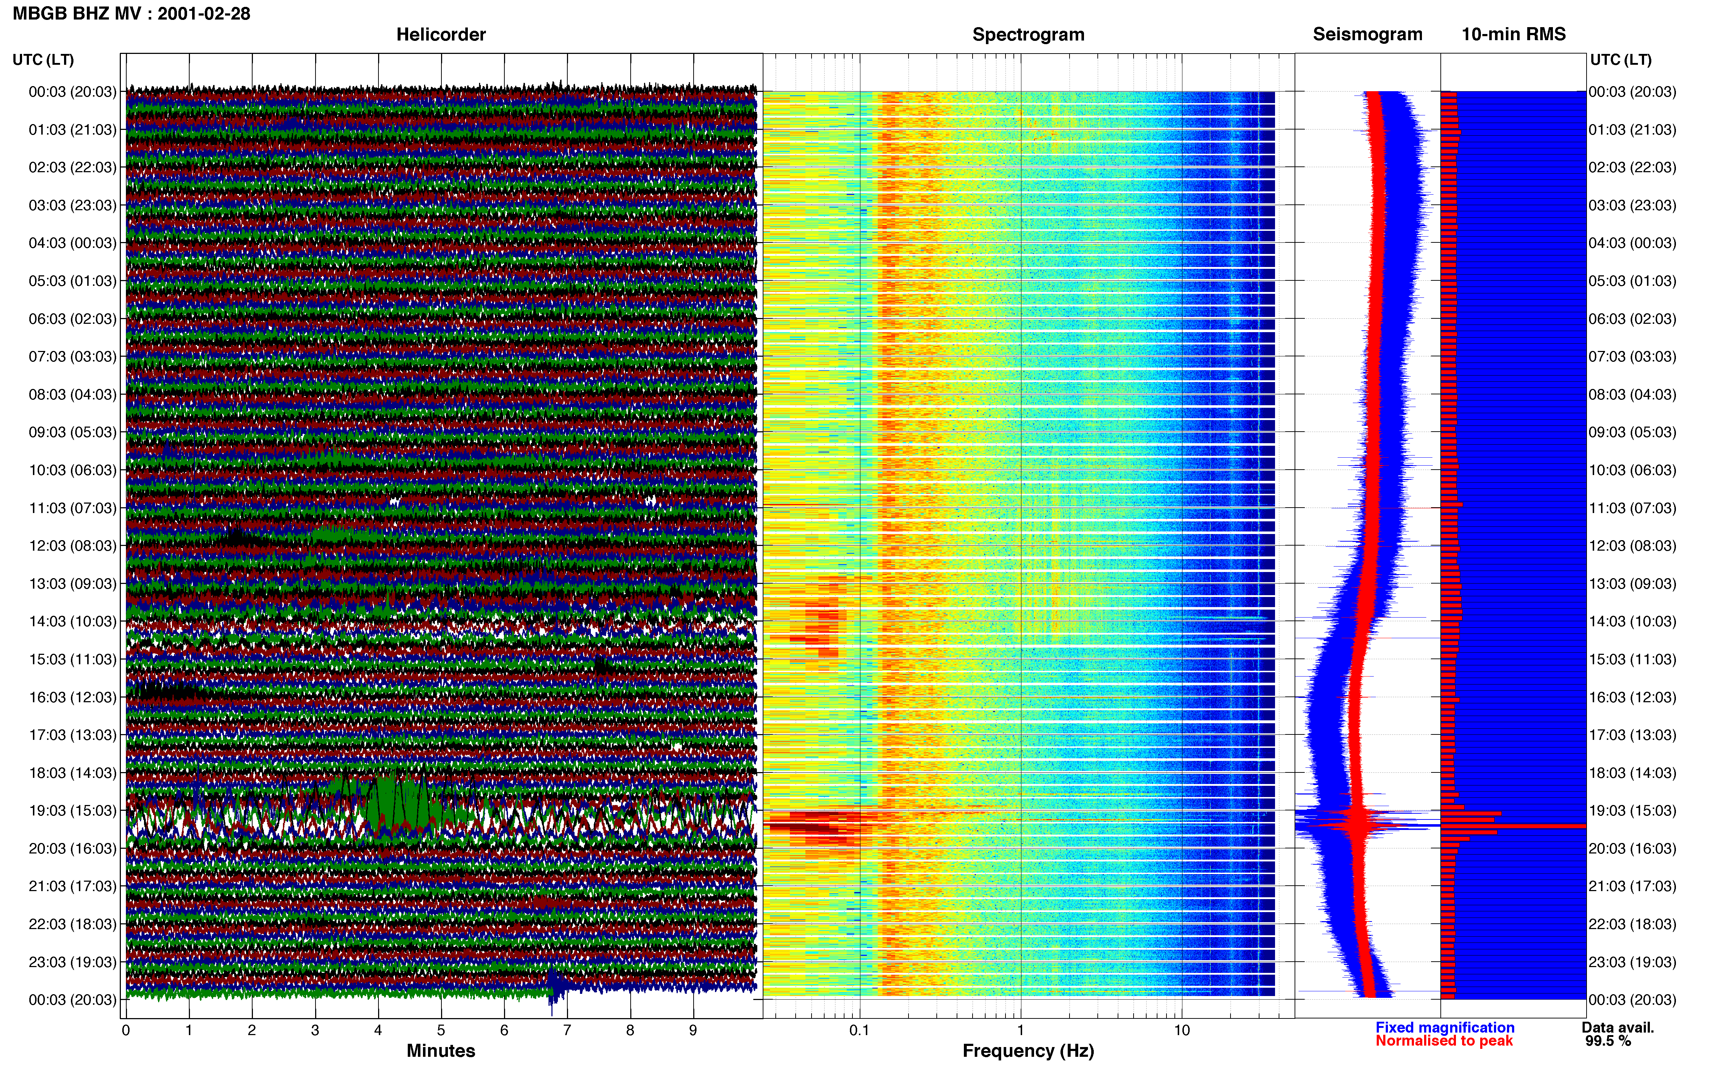
Task: Click right time label 20:03 (16:03)
Action: click(1632, 848)
